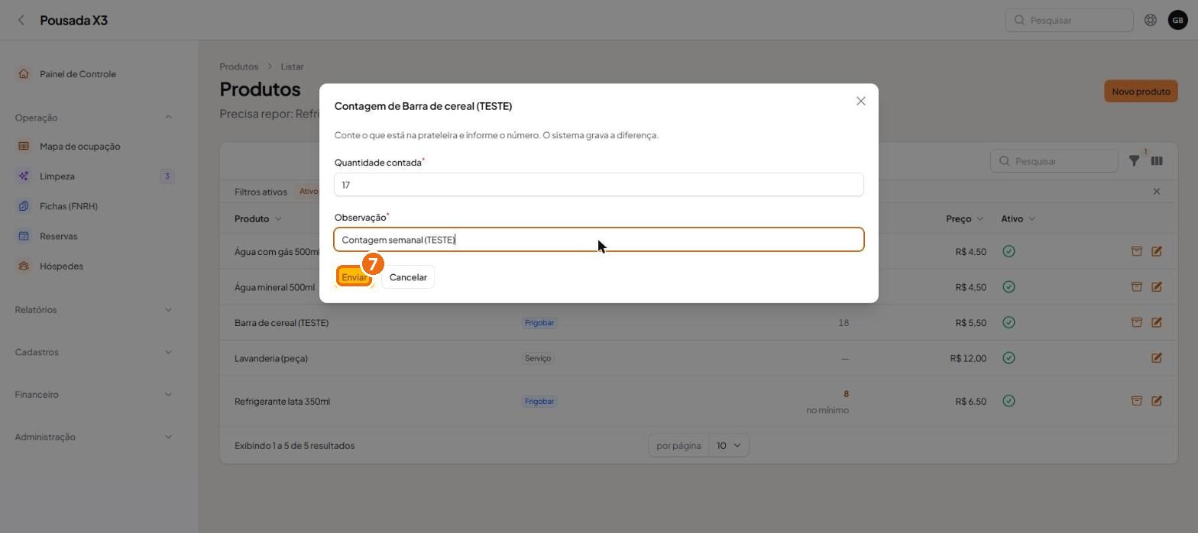Navigate to Reservas
The width and height of the screenshot is (1198, 533).
(59, 236)
